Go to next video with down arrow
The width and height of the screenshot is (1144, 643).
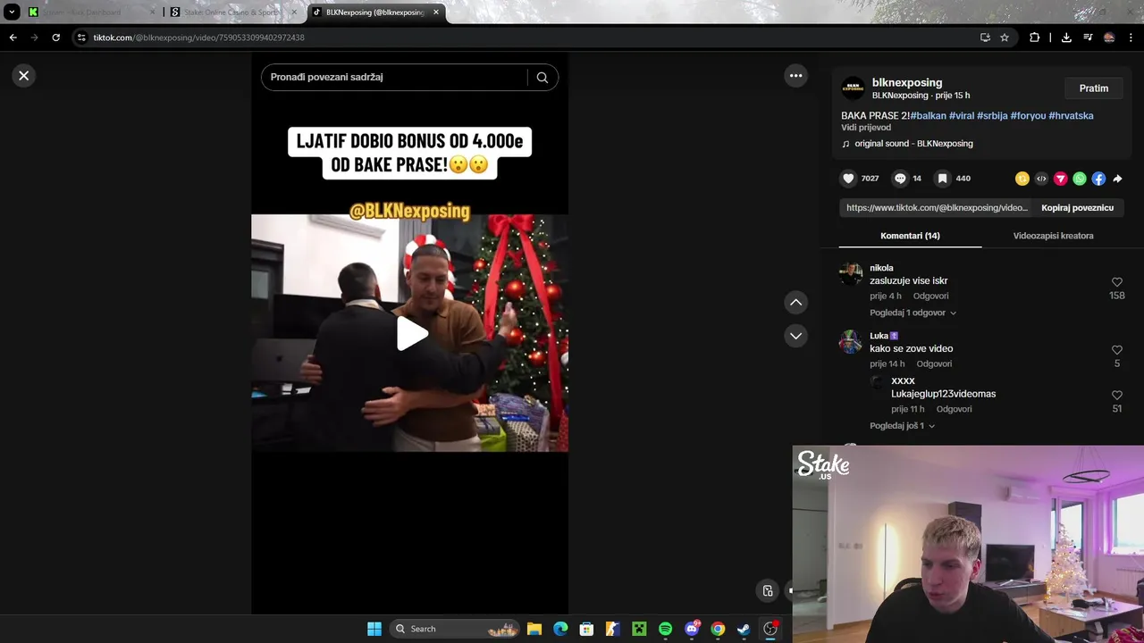pyautogui.click(x=795, y=336)
